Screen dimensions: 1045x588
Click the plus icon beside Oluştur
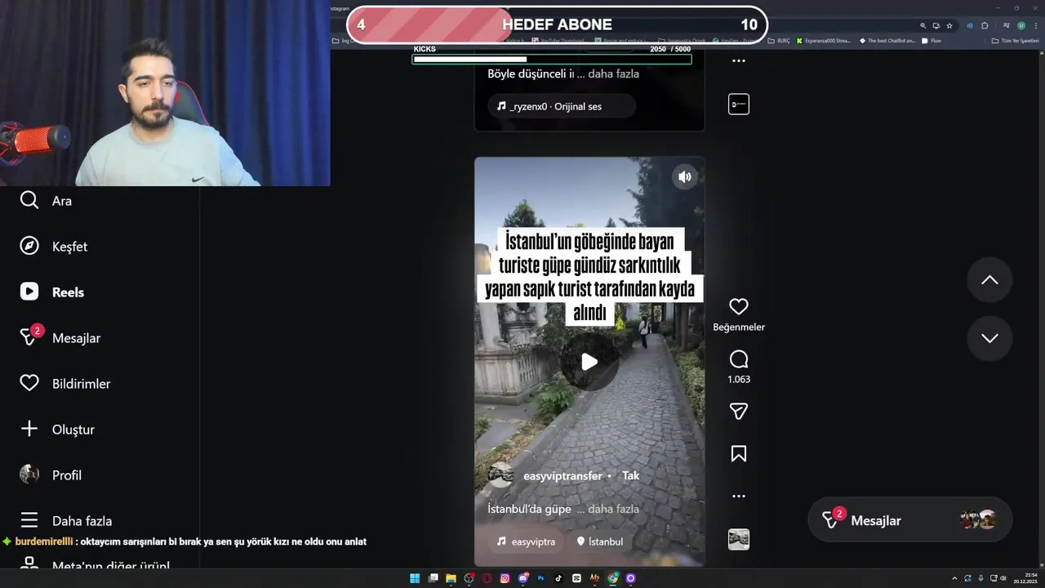pyautogui.click(x=29, y=429)
